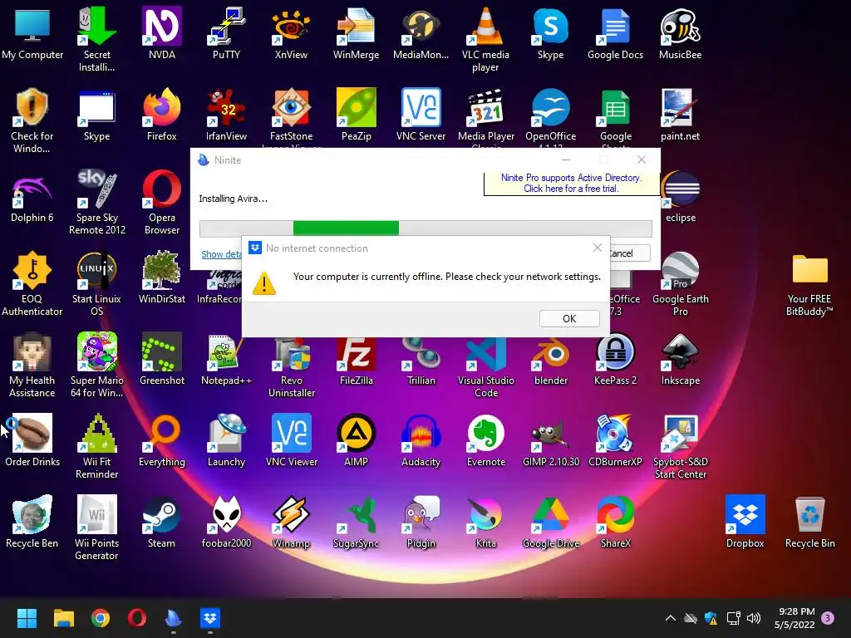Open the Eclipse desktop shortcut
The image size is (851, 638).
680,196
